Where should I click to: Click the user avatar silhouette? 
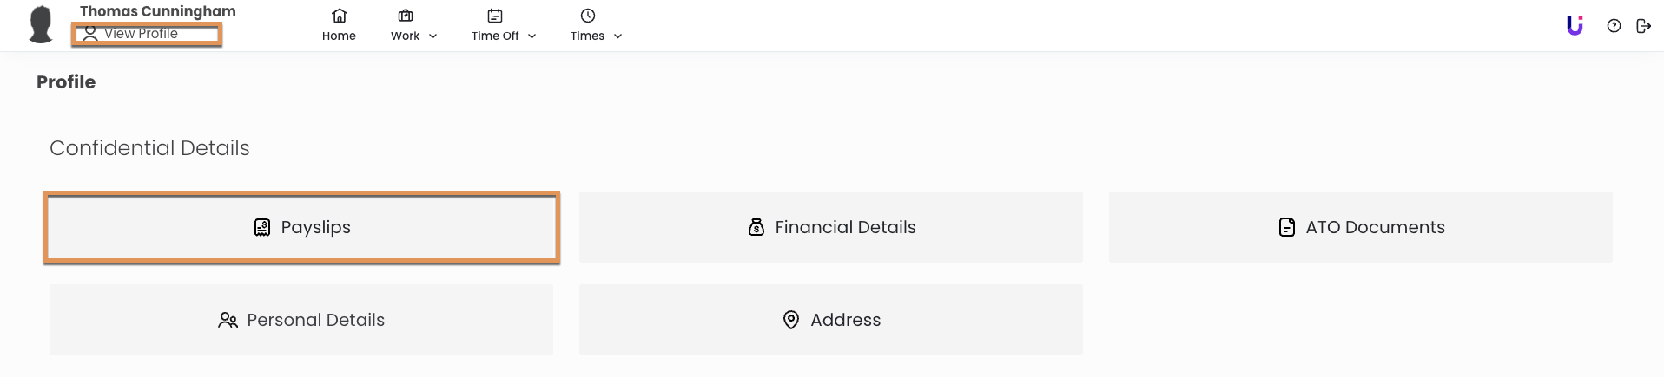click(41, 24)
